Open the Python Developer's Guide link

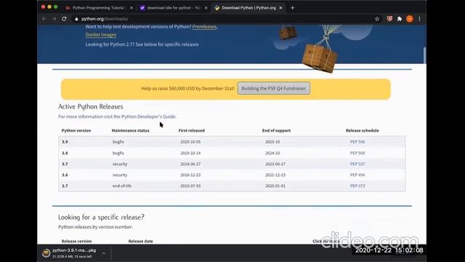(148, 116)
